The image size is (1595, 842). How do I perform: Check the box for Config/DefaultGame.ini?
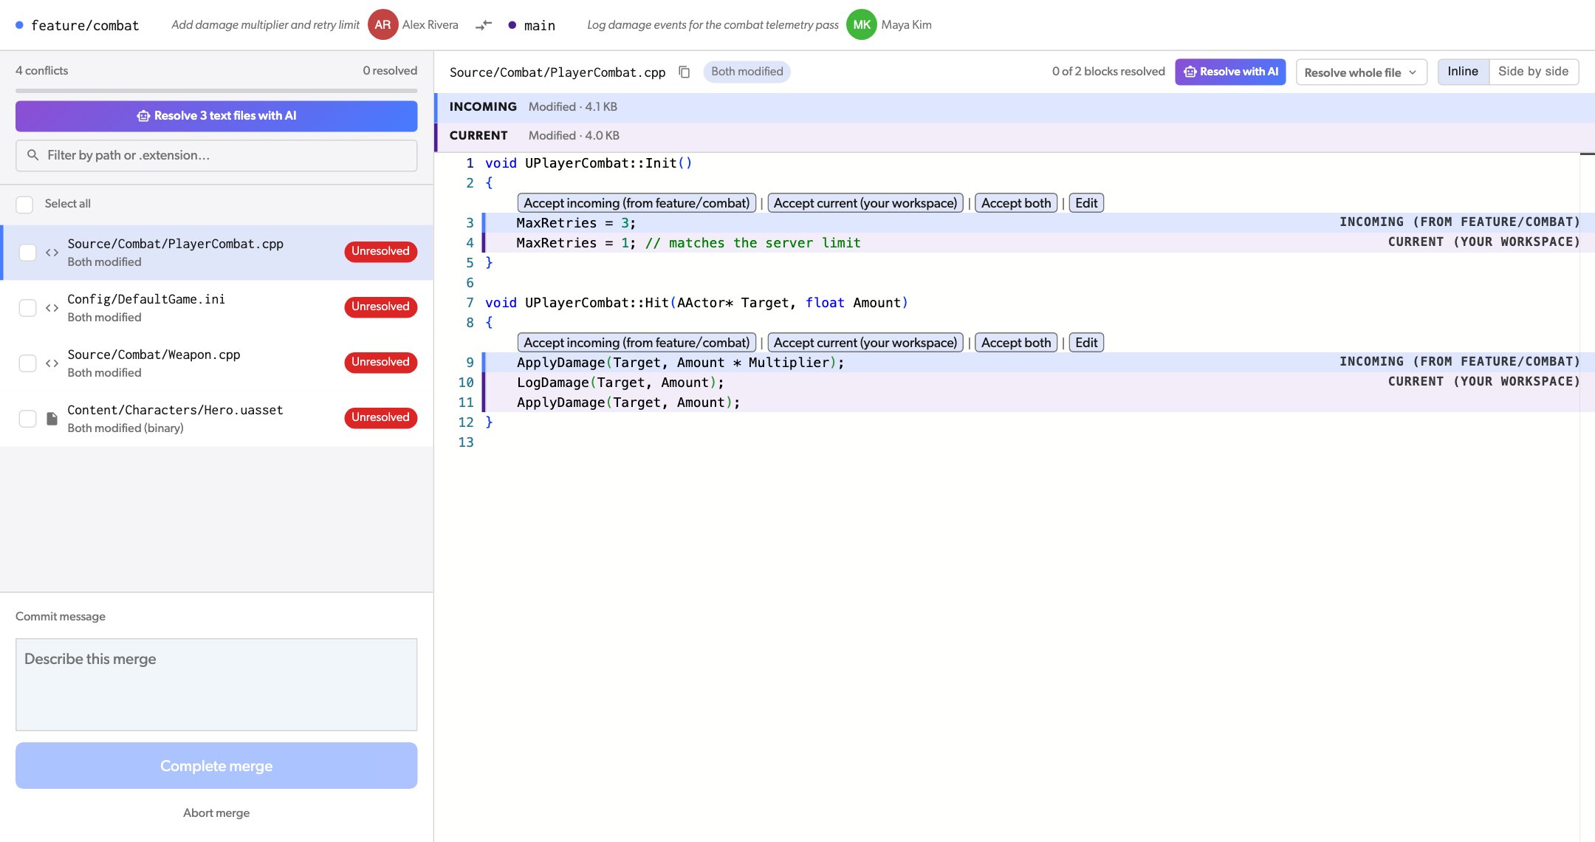click(x=27, y=308)
